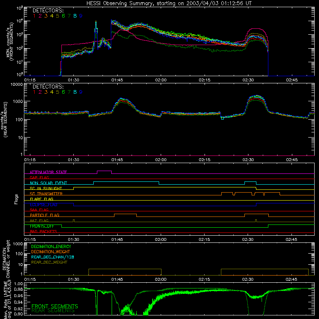This screenshot has height=319, width=319.
Task: Select the REAR_DEC_CHAN/128 legend entry
Action: click(53, 257)
